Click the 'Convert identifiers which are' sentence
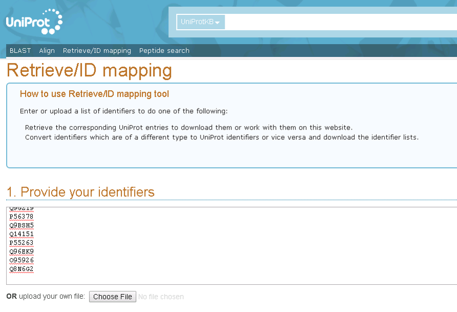457x312 pixels. pos(222,137)
